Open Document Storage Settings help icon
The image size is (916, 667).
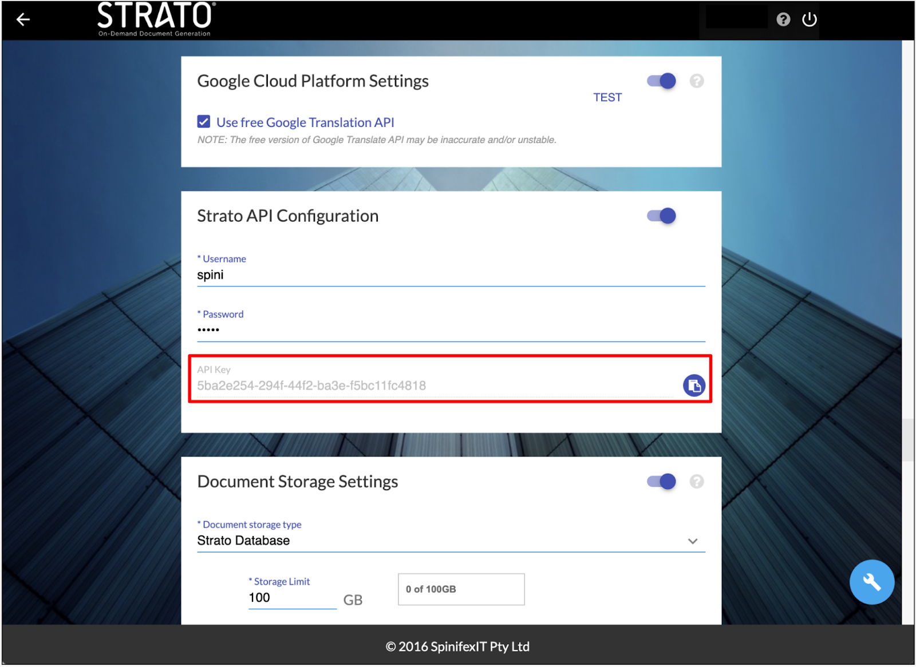pyautogui.click(x=696, y=482)
